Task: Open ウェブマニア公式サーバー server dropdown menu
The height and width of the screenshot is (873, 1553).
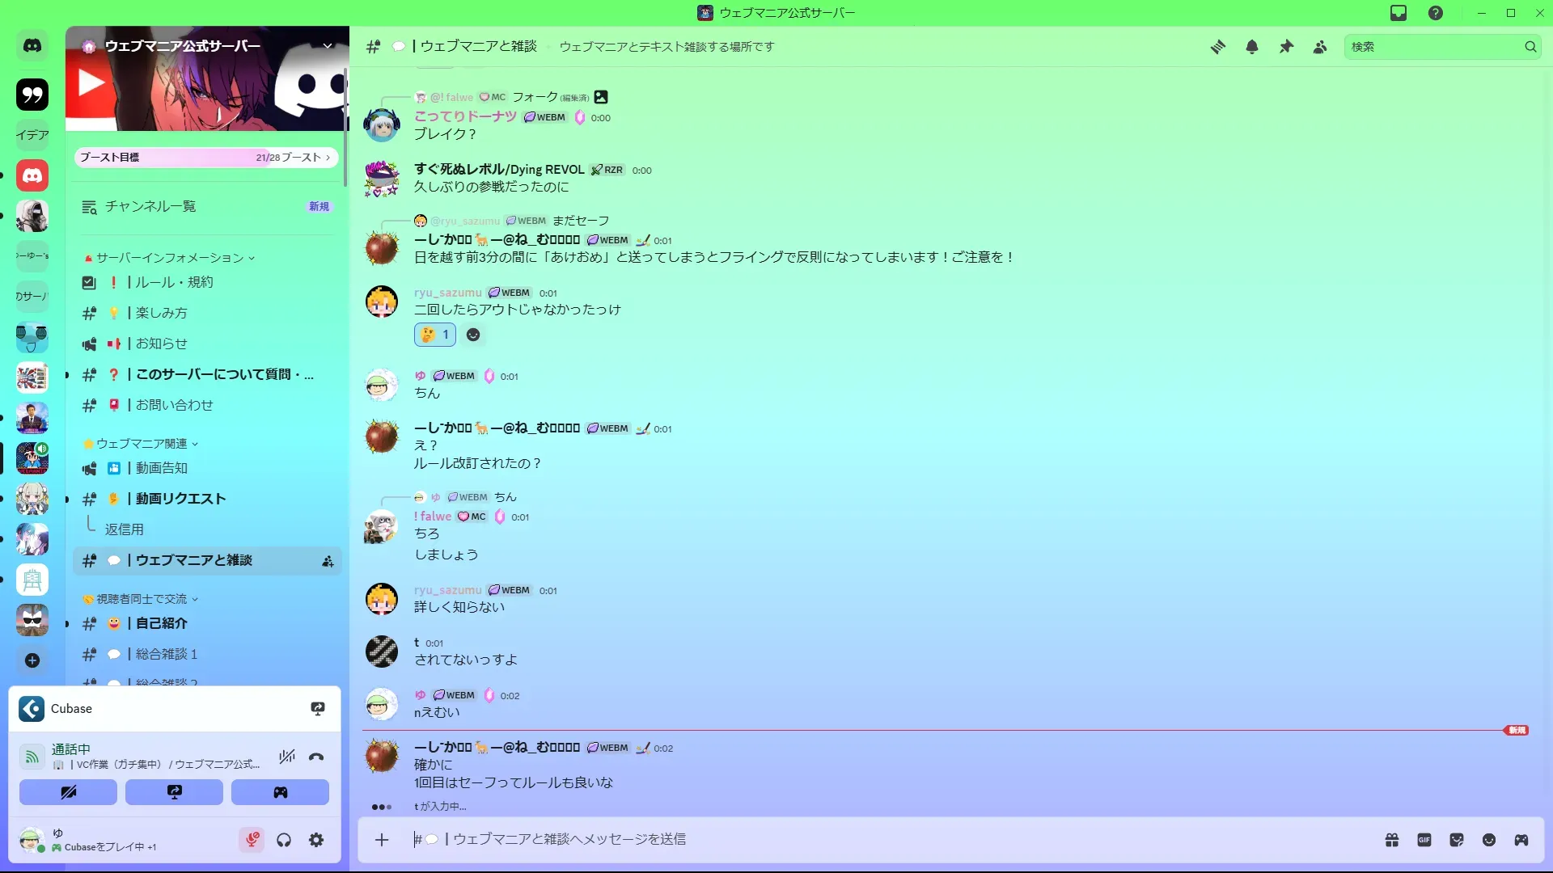Action: (328, 46)
